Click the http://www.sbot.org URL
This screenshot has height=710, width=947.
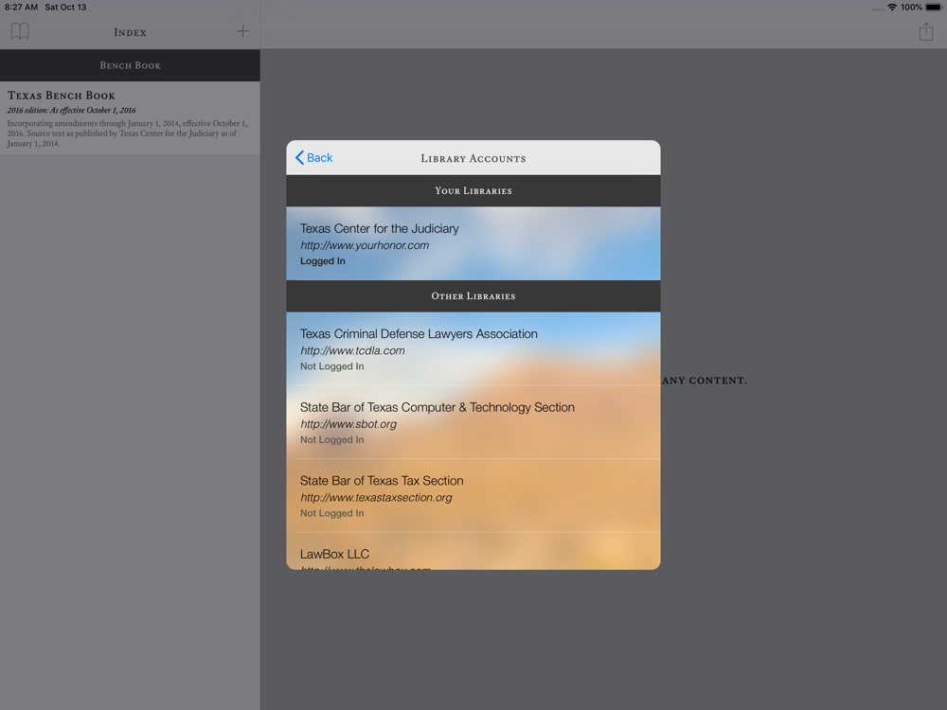click(348, 424)
